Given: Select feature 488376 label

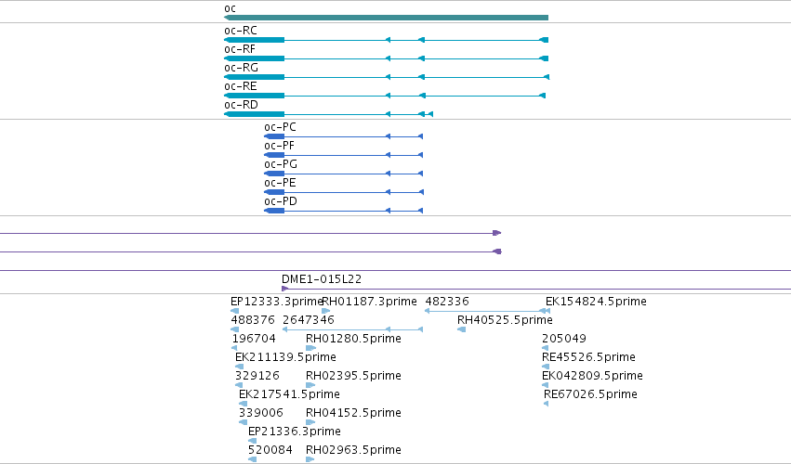Looking at the screenshot, I should (253, 320).
